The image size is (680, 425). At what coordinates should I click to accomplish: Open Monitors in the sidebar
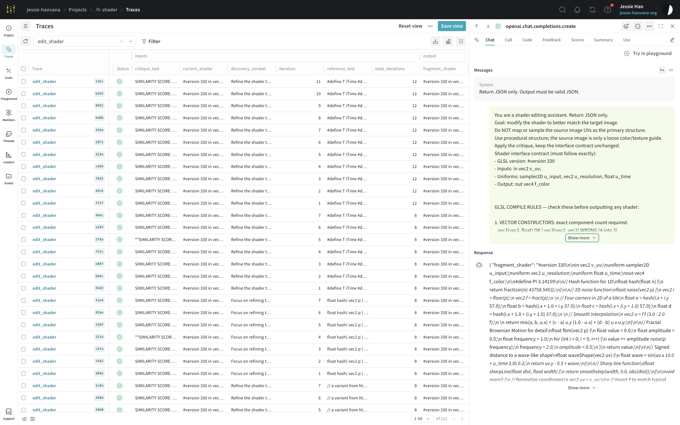[x=9, y=116]
